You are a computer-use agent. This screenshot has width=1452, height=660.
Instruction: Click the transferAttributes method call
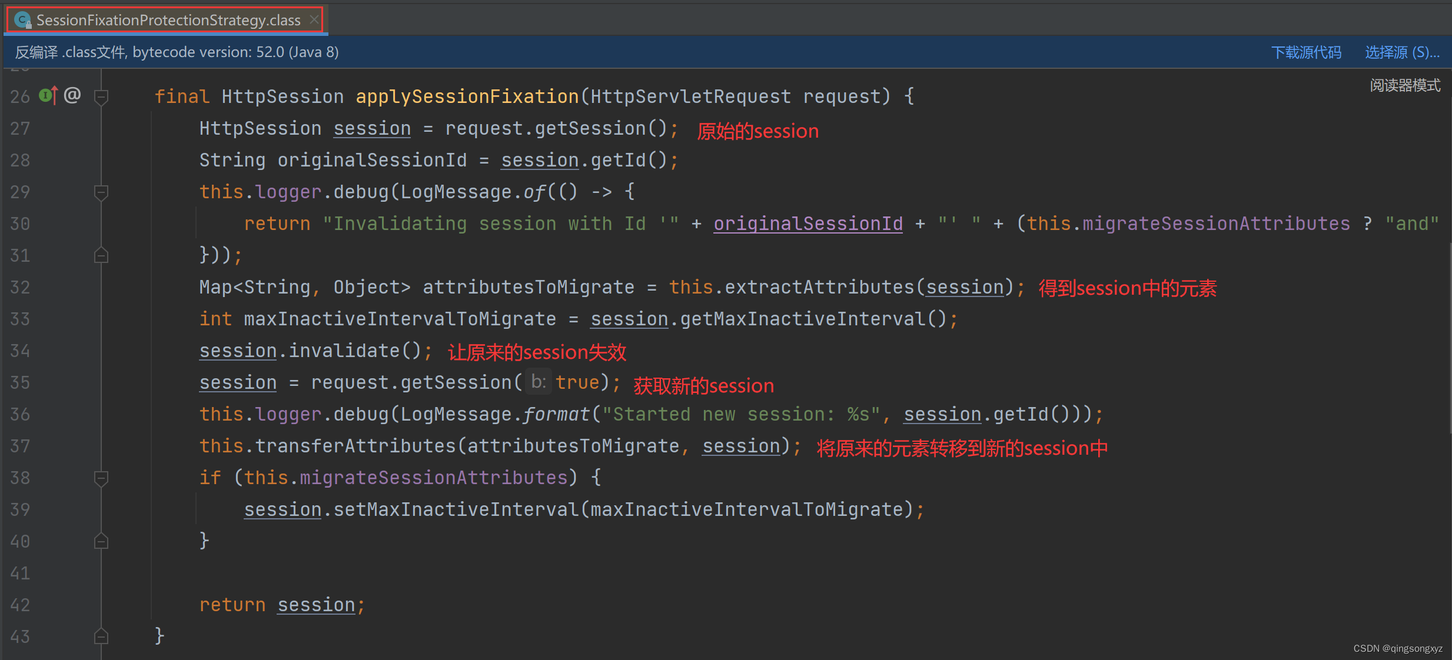pyautogui.click(x=355, y=446)
